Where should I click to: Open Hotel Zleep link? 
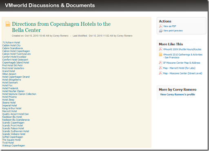(x=8, y=100)
